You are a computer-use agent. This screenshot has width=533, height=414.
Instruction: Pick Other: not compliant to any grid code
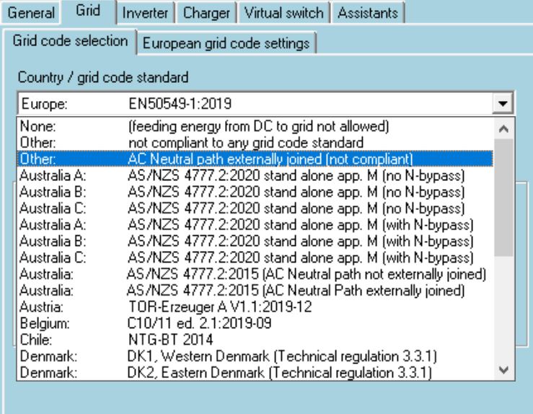255,143
